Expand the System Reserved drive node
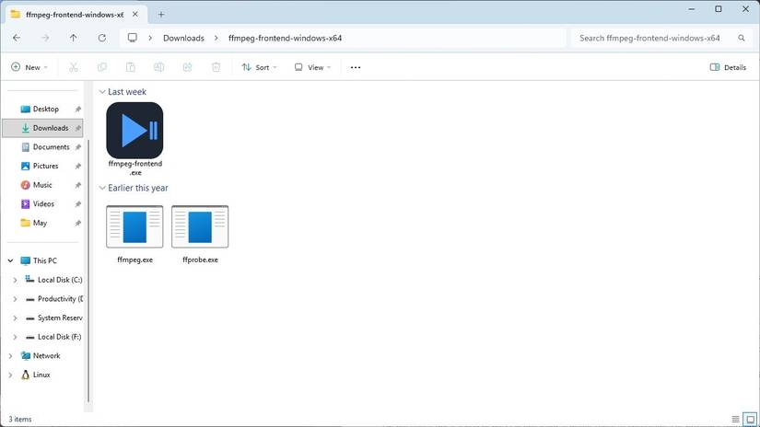This screenshot has height=427, width=760. [x=15, y=318]
